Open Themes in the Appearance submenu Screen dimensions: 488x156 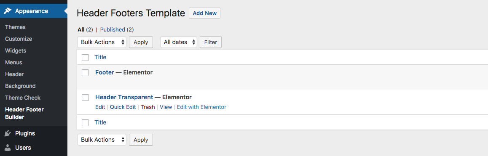coord(15,27)
